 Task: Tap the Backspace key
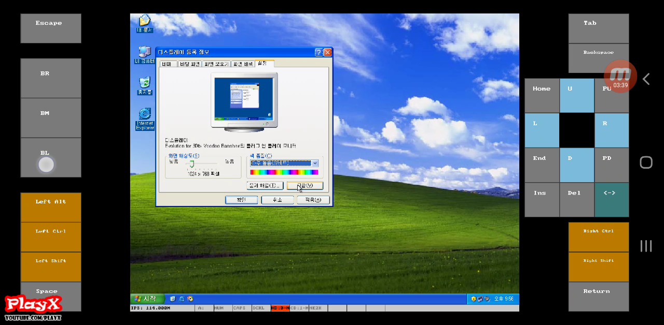(599, 58)
